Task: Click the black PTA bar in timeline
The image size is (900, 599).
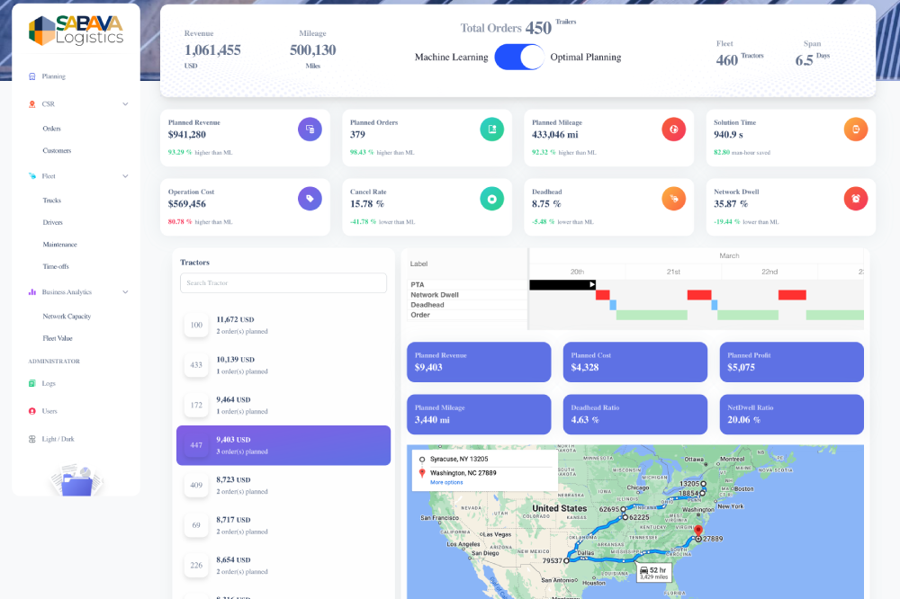Action: tap(562, 284)
